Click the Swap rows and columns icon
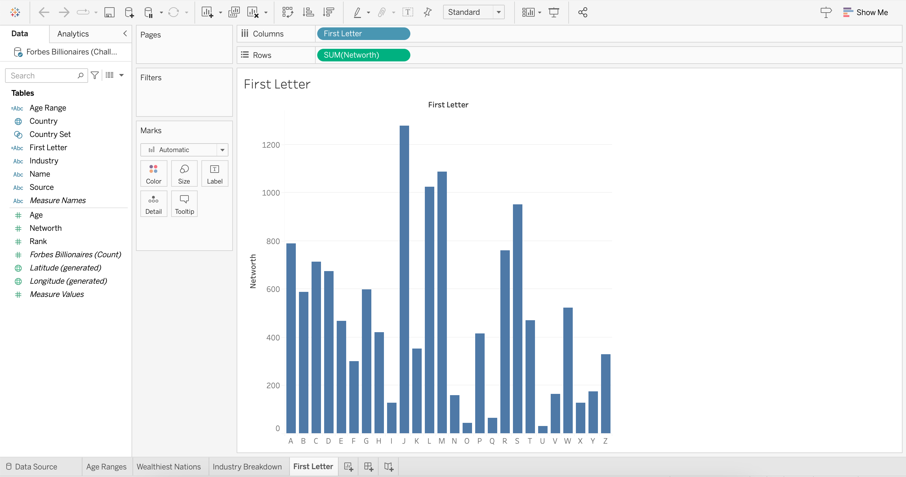Screen dimensions: 906x477 click(x=287, y=13)
